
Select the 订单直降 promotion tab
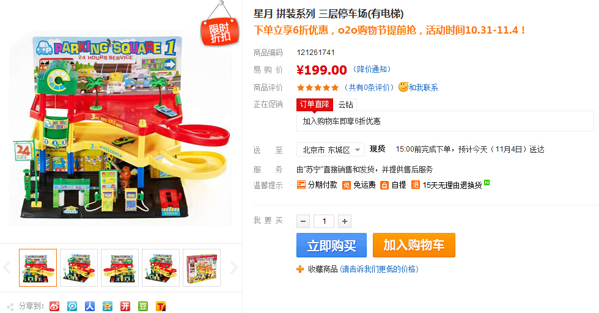315,105
